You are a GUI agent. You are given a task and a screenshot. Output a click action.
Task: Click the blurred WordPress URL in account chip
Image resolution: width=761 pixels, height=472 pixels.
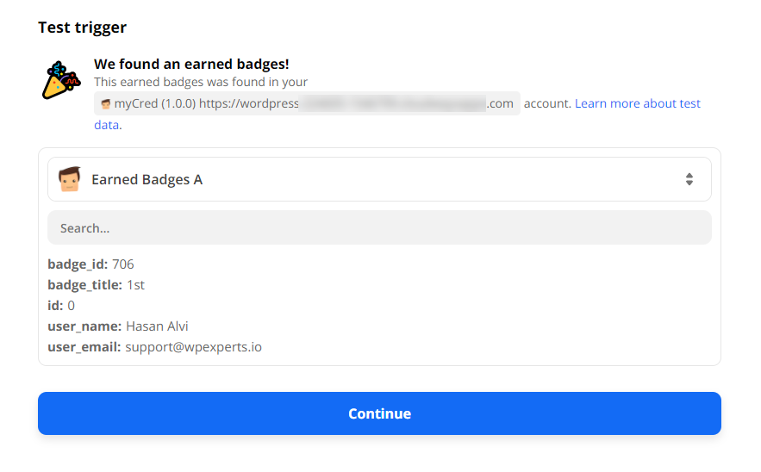[392, 103]
